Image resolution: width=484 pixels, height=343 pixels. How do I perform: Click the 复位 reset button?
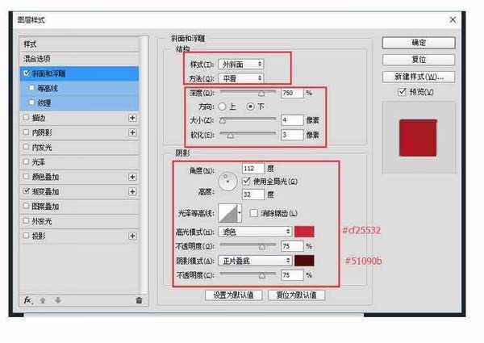(x=419, y=60)
